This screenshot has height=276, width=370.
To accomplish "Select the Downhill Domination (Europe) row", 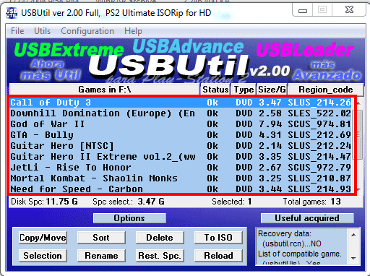I will [181, 113].
